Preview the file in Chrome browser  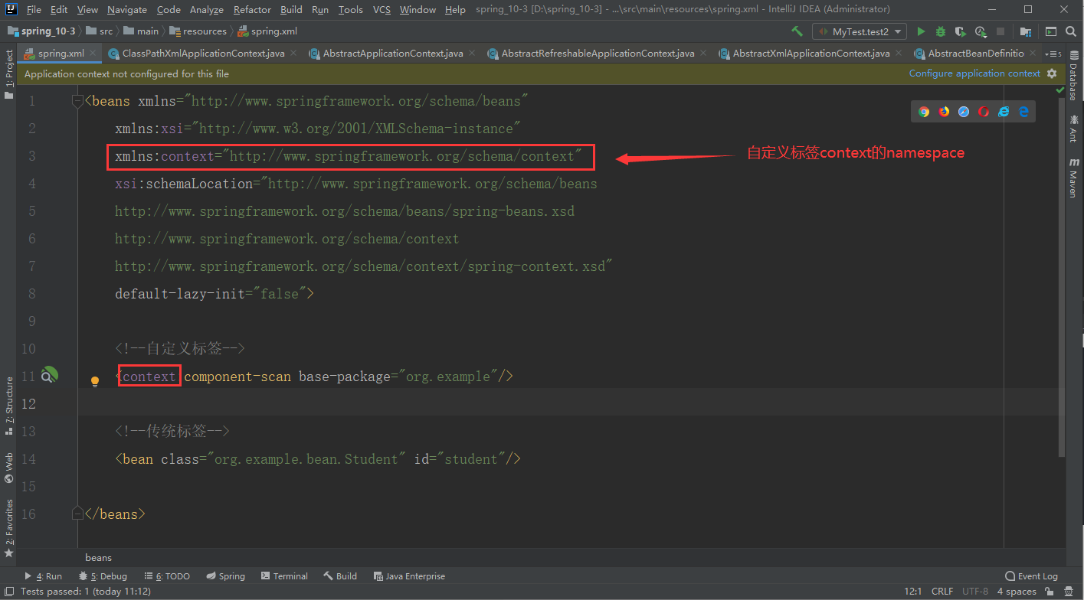[925, 112]
